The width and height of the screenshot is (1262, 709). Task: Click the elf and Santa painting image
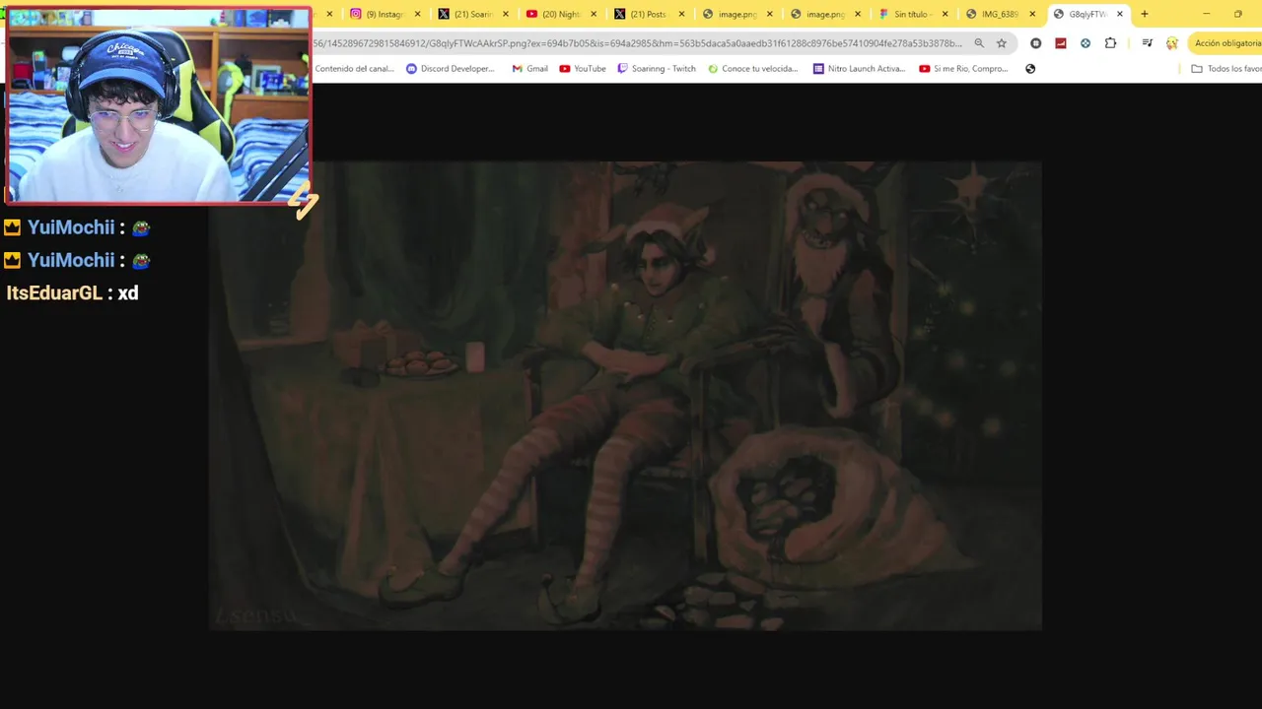(625, 396)
